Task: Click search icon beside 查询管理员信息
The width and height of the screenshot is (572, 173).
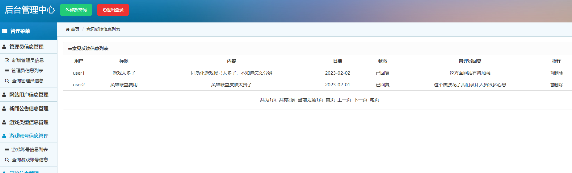Action: point(7,81)
